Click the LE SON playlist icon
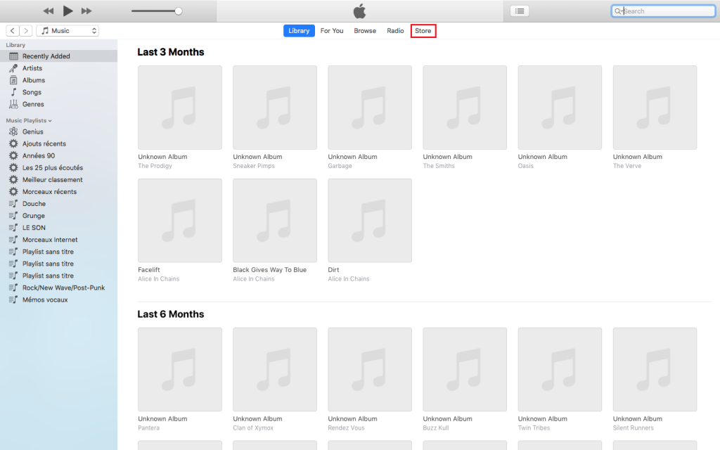Image resolution: width=720 pixels, height=450 pixels. 13,227
